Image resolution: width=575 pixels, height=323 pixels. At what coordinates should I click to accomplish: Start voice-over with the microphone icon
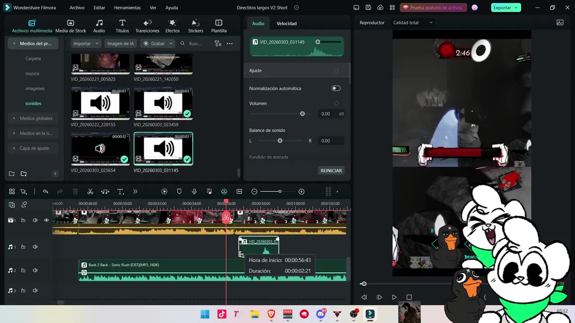(194, 192)
